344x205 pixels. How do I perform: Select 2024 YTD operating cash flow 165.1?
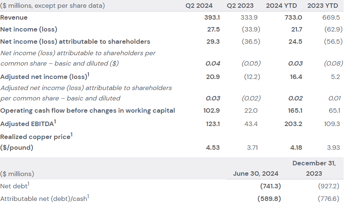(x=295, y=110)
